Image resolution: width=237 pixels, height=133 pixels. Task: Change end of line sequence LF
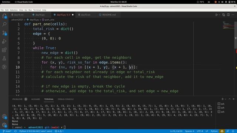pyautogui.click(x=207, y=131)
